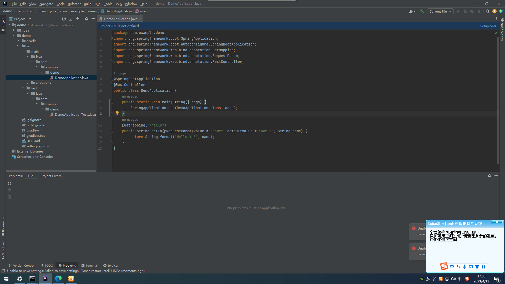Viewport: 505px width, 284px height.
Task: Click DemoApplication in breadcrumb bar
Action: coord(116,11)
